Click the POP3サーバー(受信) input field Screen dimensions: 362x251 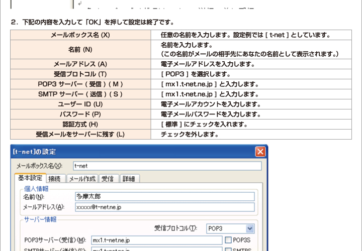click(157, 240)
